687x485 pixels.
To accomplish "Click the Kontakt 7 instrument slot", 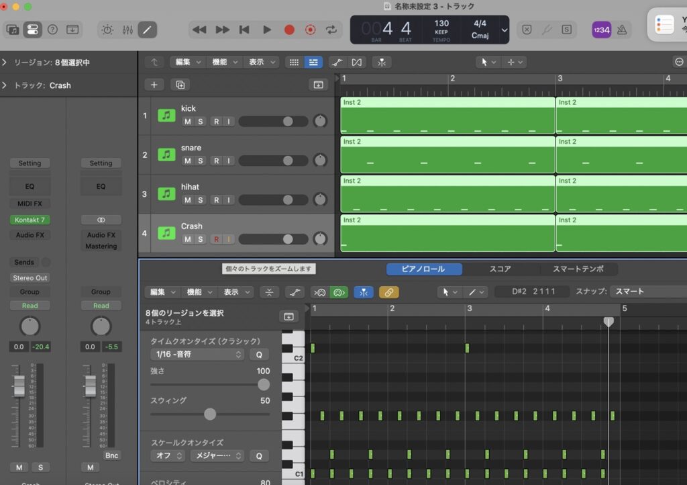I will click(30, 220).
